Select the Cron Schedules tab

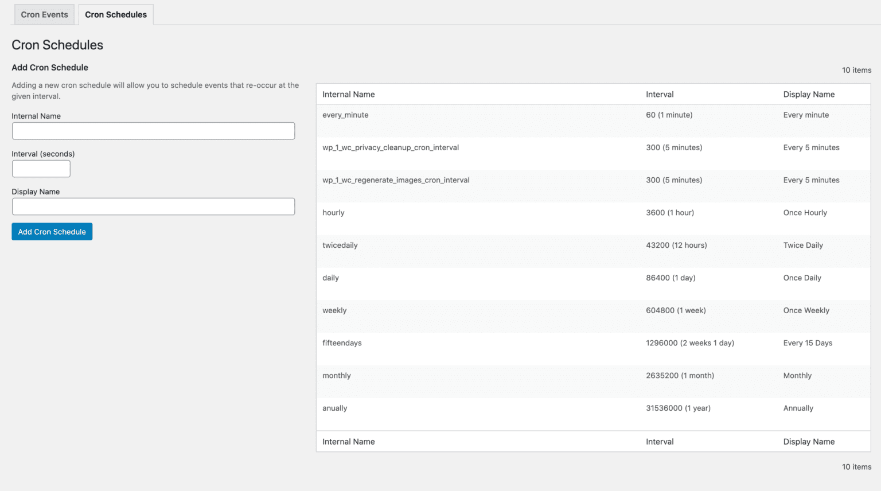tap(116, 14)
